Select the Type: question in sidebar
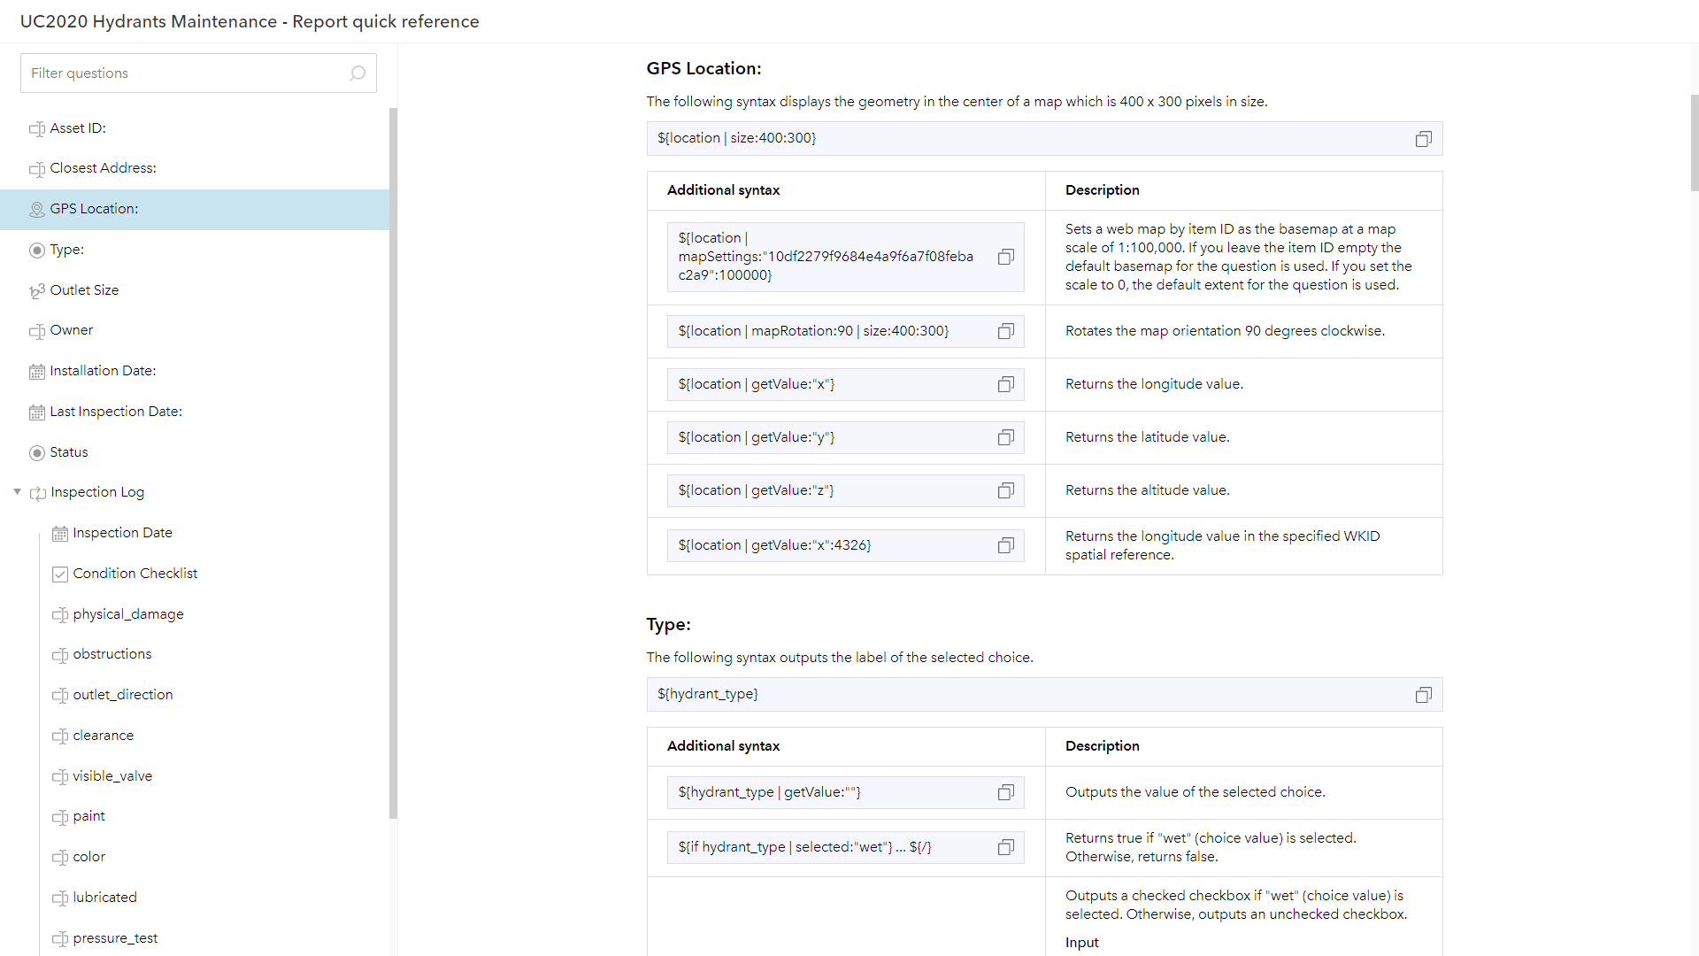 click(195, 250)
